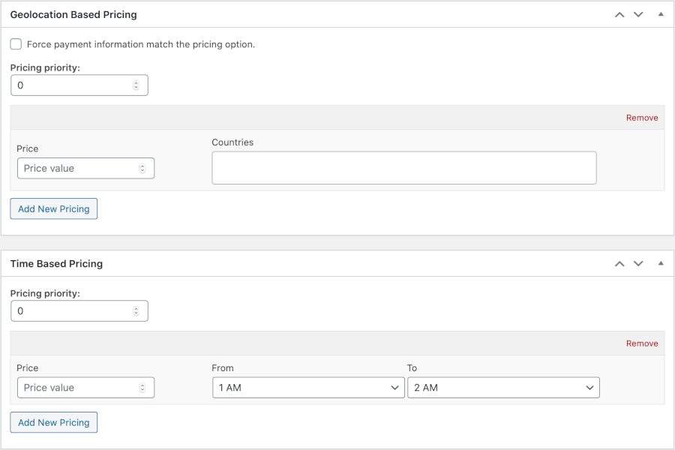
Task: Focus the Geolocation Price value field
Action: (85, 168)
